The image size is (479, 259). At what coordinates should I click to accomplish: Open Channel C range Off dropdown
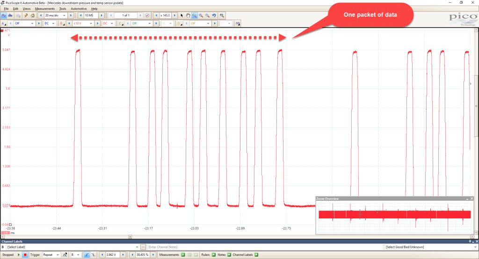coord(142,23)
